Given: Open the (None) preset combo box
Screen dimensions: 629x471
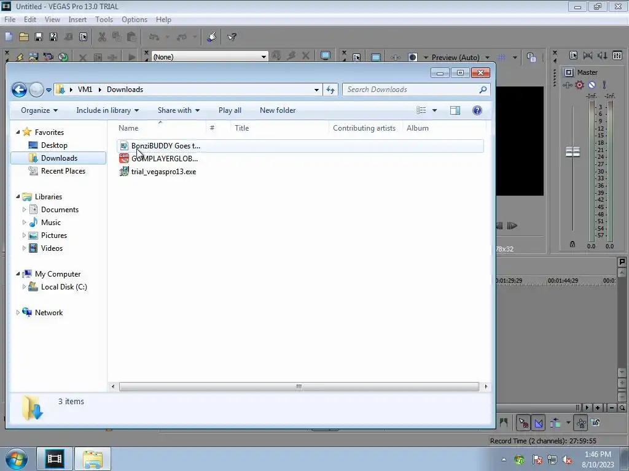Looking at the screenshot, I should [x=210, y=57].
